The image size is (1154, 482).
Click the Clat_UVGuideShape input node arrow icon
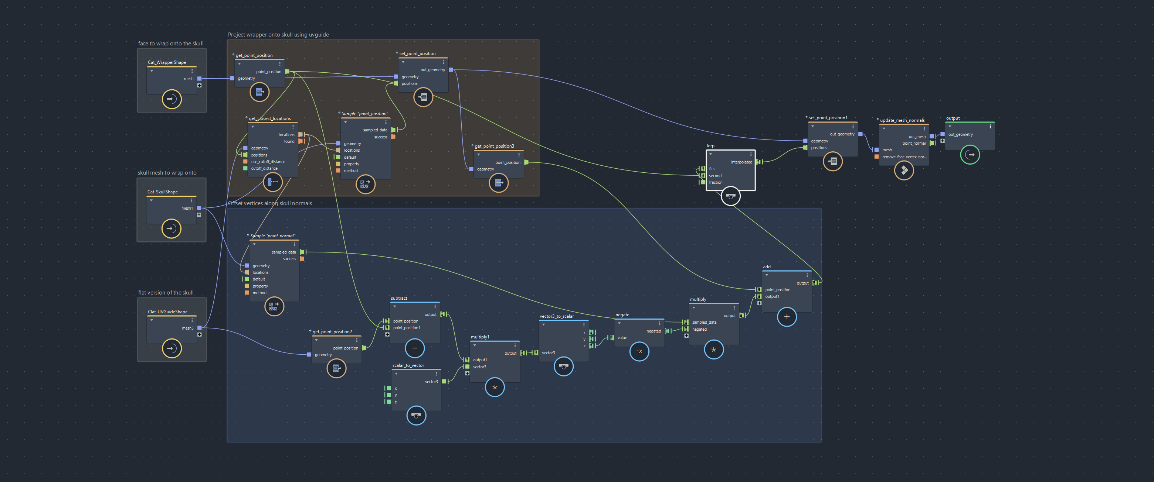(x=172, y=348)
